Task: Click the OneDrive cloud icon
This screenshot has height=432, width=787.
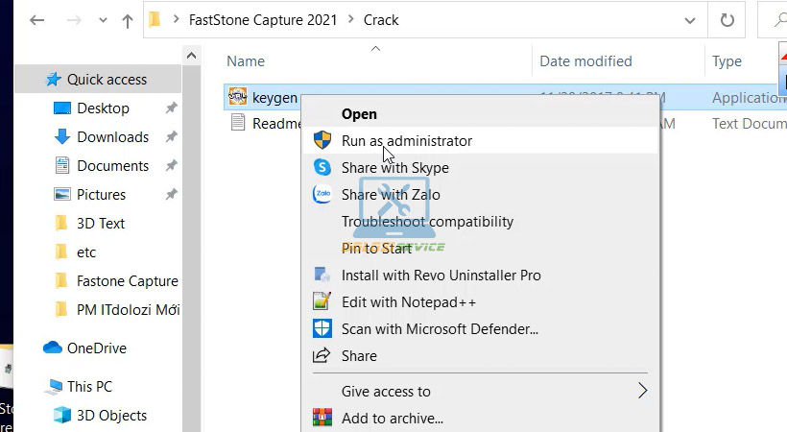Action: point(53,348)
